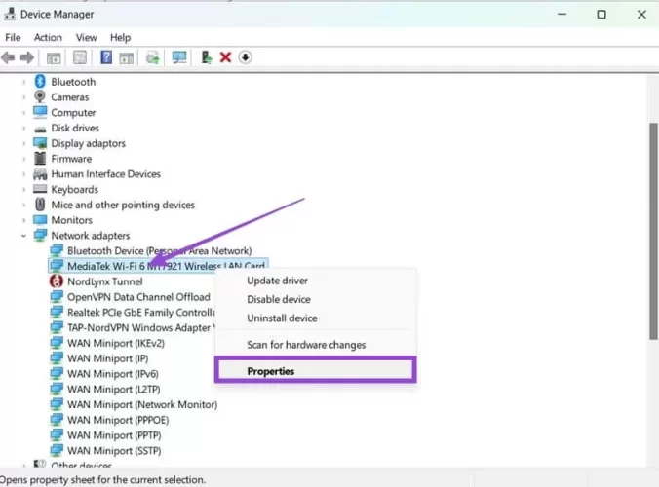The width and height of the screenshot is (659, 487).
Task: Select Update driver in the context menu
Action: [x=277, y=281]
